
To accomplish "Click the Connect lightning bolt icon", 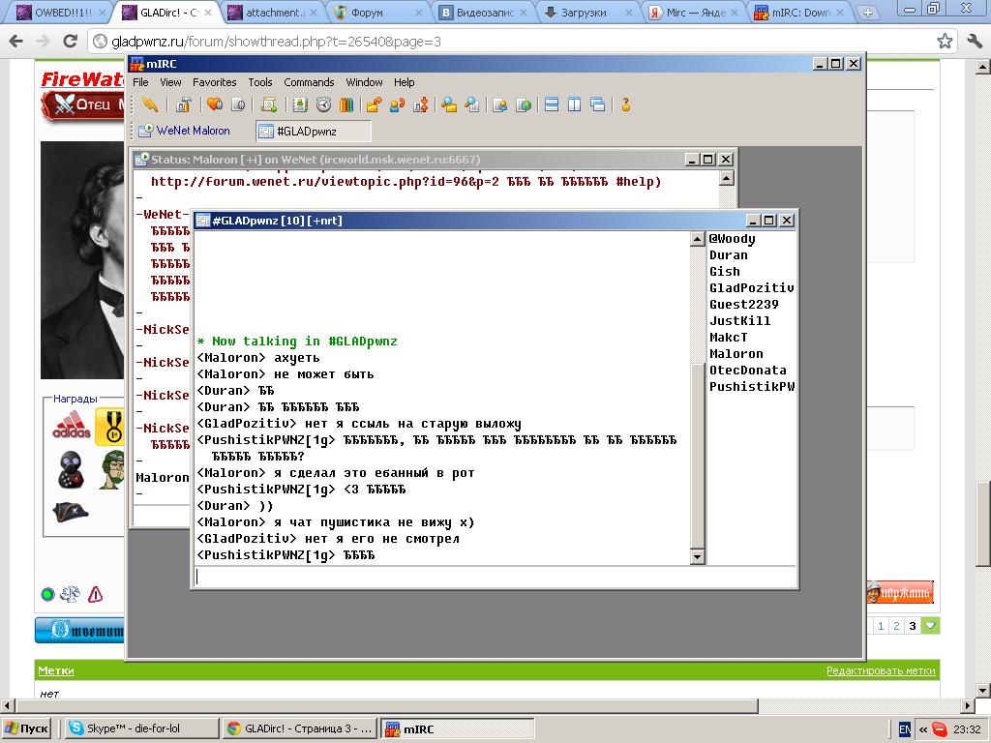I will click(149, 104).
